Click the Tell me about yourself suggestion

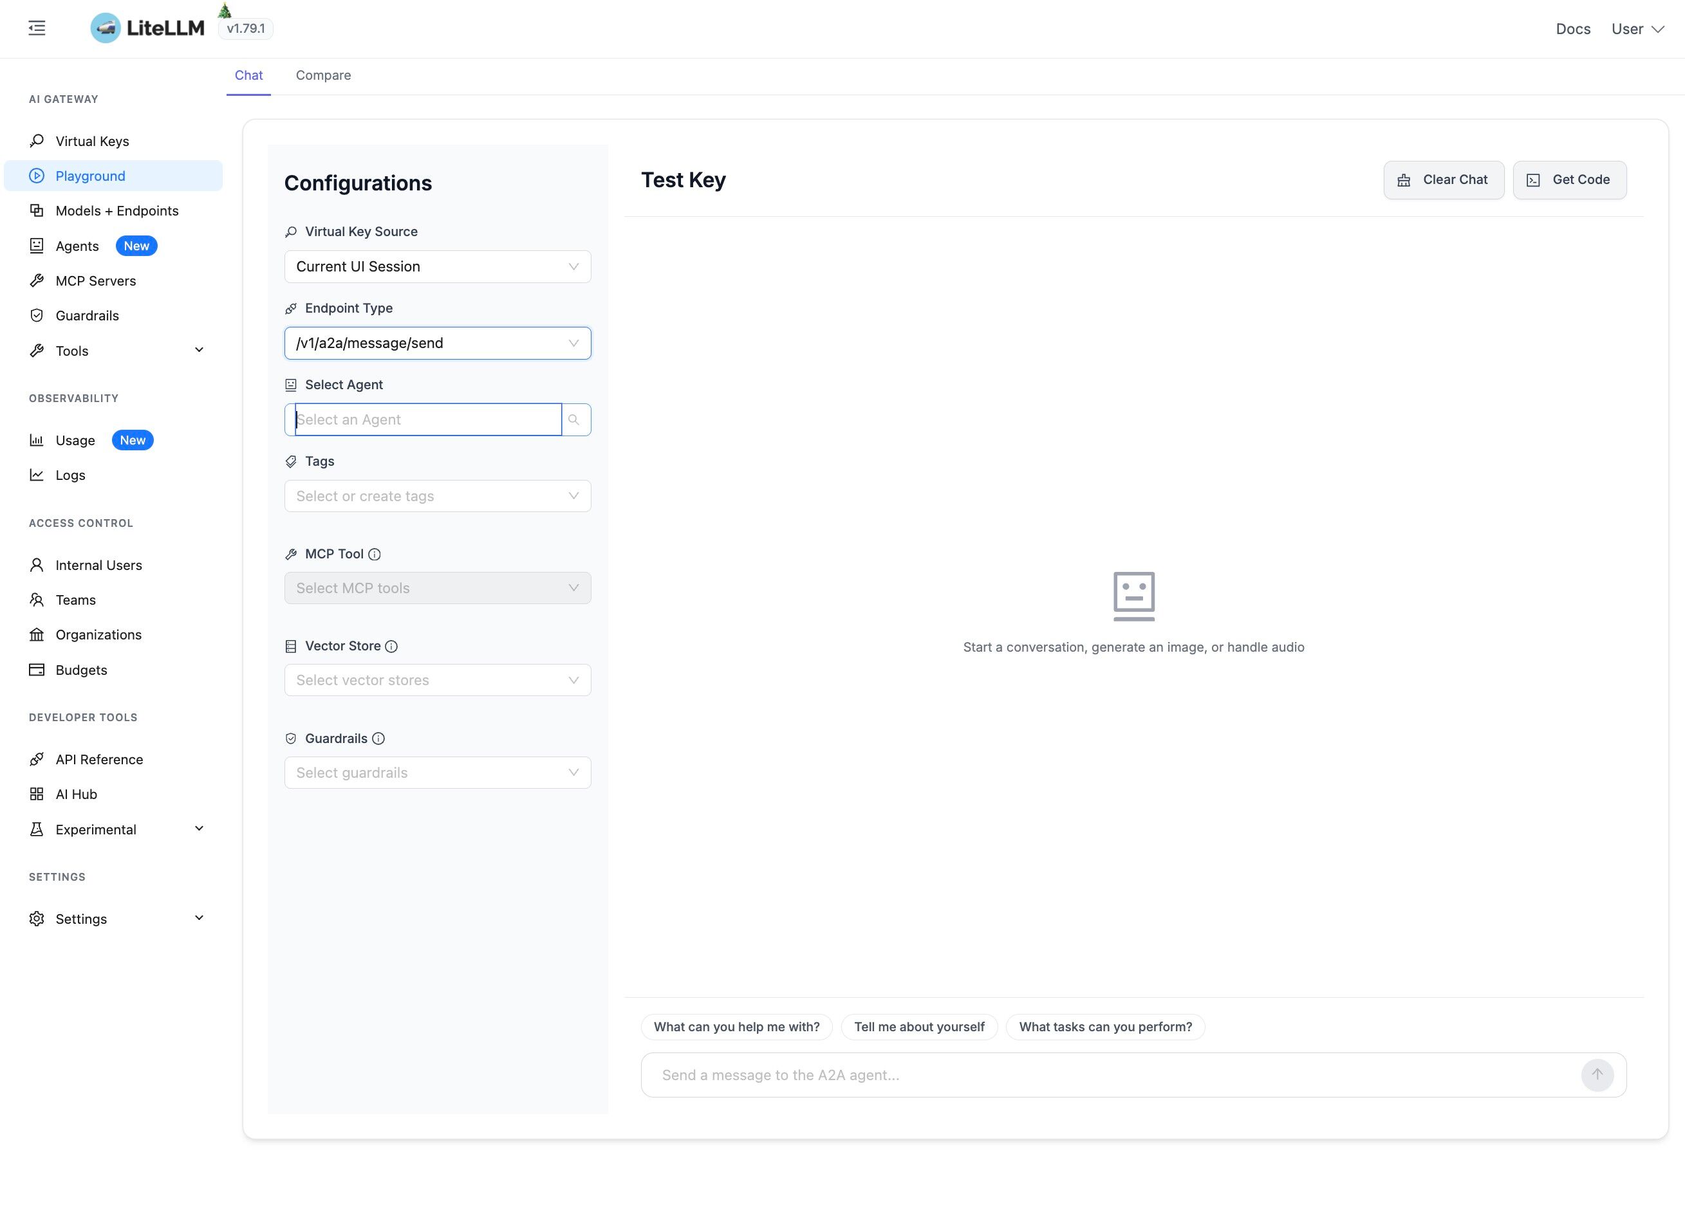click(x=919, y=1026)
